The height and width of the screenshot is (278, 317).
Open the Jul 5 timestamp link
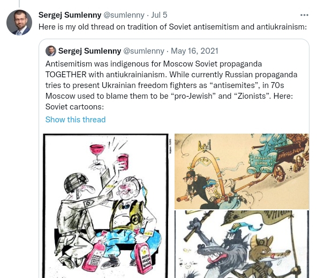click(x=159, y=15)
